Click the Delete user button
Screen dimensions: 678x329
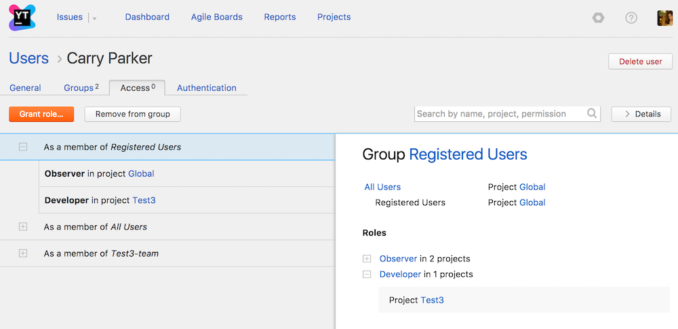640,62
